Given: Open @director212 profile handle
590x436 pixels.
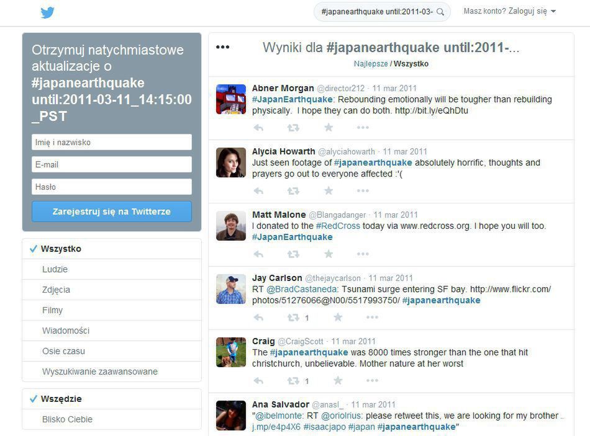Looking at the screenshot, I should 341,88.
